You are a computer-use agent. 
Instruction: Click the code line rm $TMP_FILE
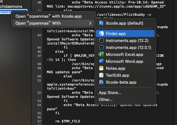tap(68, 121)
